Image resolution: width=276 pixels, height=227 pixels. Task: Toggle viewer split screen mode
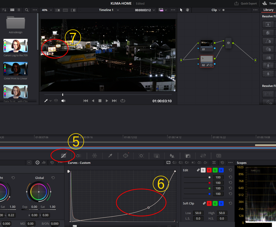[x=65, y=10]
